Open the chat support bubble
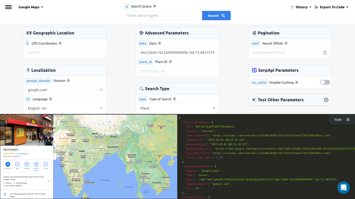This screenshot has width=355, height=199. click(344, 188)
